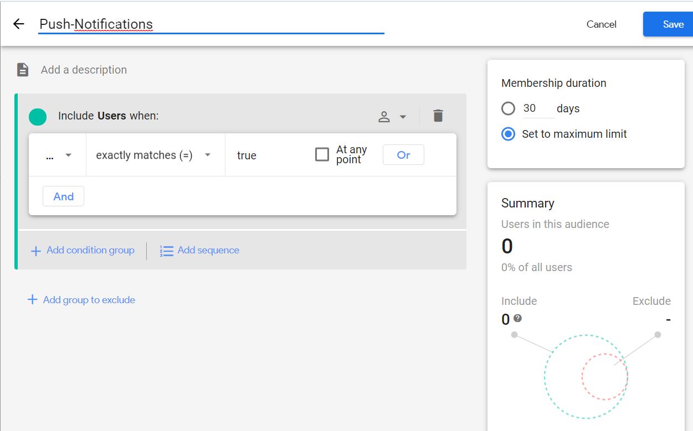Click the Include Users when: label
Image resolution: width=693 pixels, height=431 pixels.
tap(109, 116)
